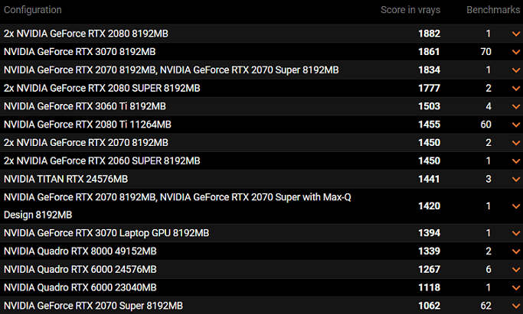Expand chevron for row scoring 1834
The width and height of the screenshot is (523, 314).
click(515, 70)
